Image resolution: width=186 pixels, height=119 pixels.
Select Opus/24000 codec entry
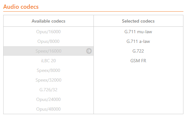(x=48, y=99)
